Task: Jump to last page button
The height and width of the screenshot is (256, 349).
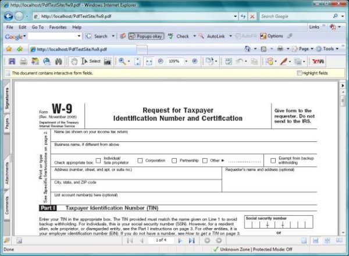Action: point(191,241)
